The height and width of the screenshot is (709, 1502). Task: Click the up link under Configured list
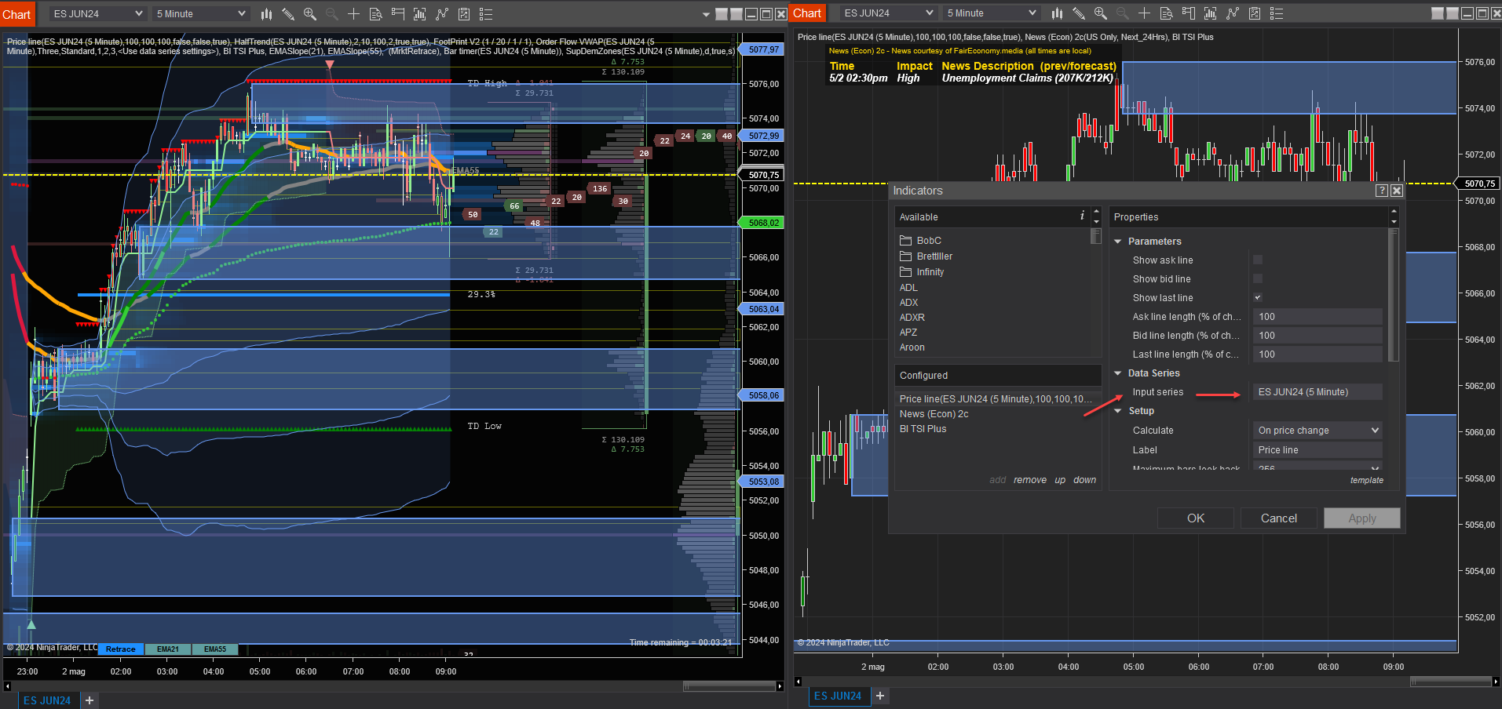click(x=1060, y=480)
